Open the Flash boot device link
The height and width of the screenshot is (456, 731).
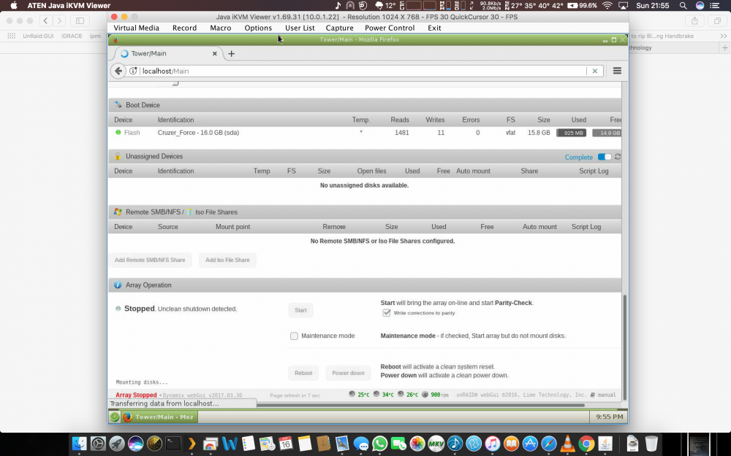[132, 133]
